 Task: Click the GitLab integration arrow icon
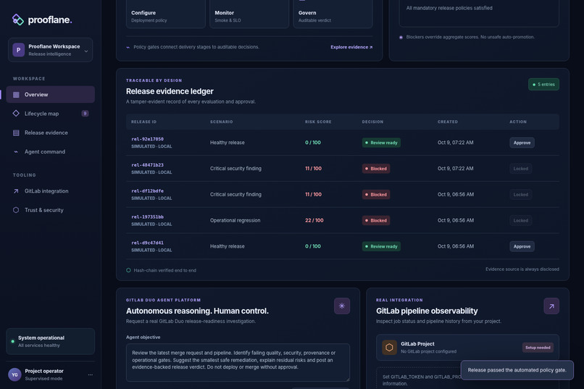point(16,191)
